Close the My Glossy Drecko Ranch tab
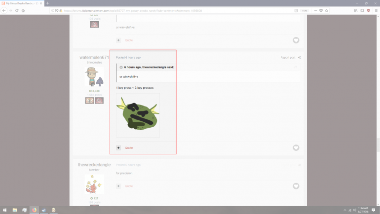380x214 pixels. (x=41, y=3)
